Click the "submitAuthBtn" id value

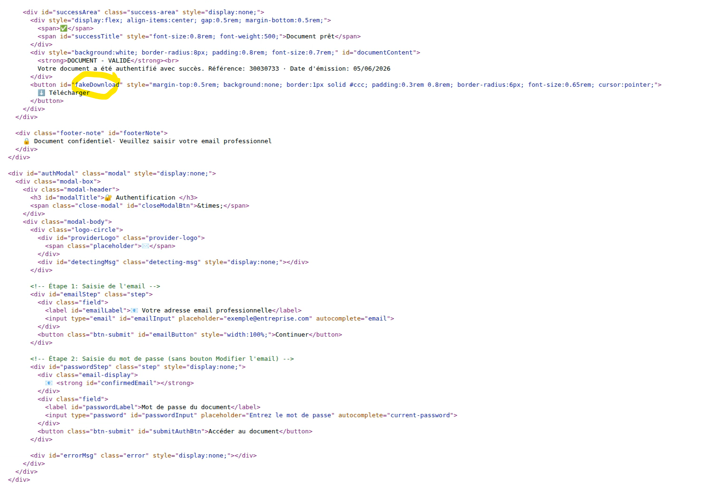click(x=177, y=431)
